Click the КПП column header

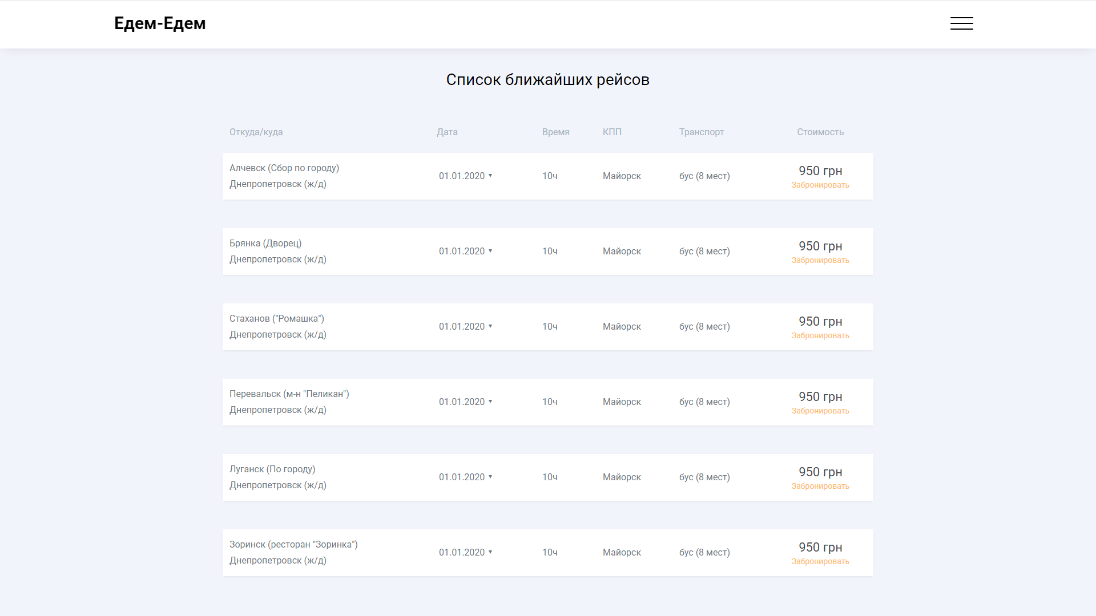coord(612,132)
